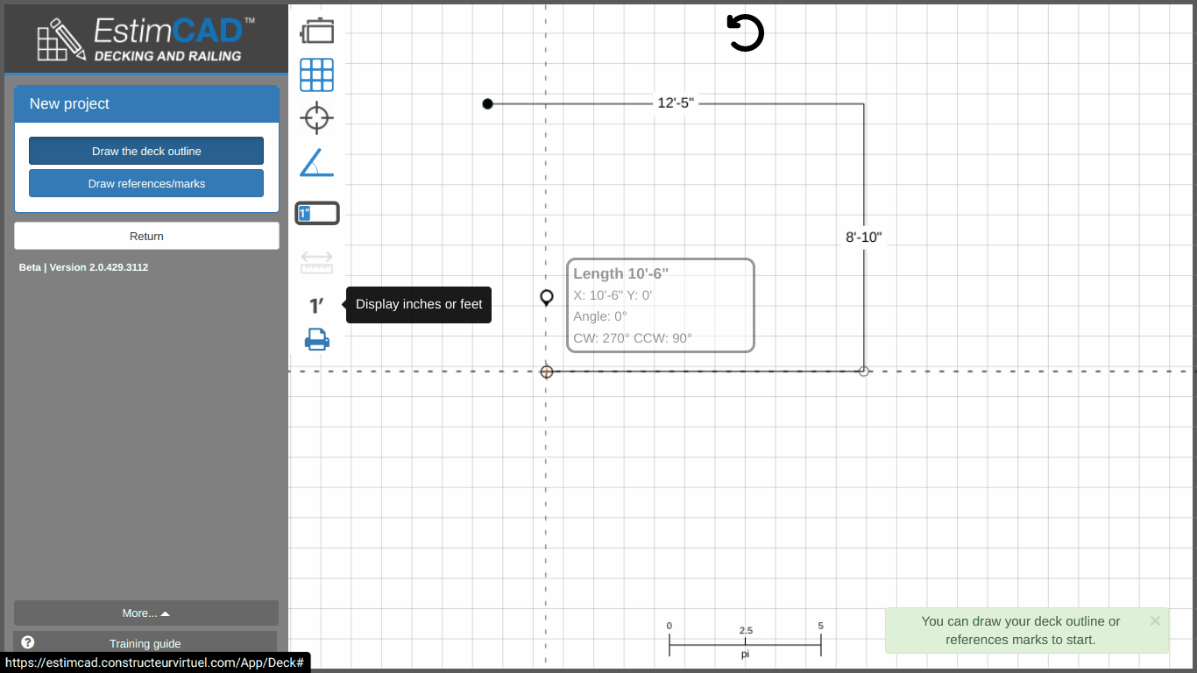Click the fit-to-screen view icon
Viewport: 1197px width, 673px height.
click(317, 31)
